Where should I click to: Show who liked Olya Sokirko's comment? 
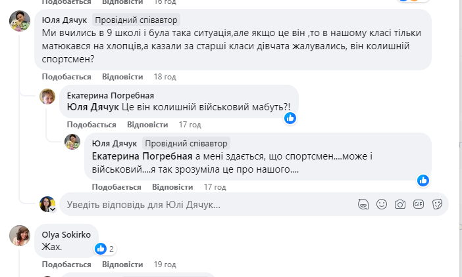coord(105,249)
